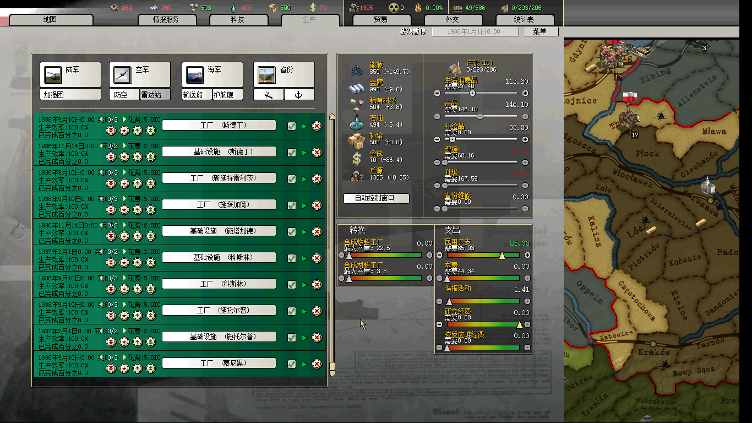Image resolution: width=752 pixels, height=423 pixels.
Task: Click the nuclear weapons icon in top bar
Action: 394,8
